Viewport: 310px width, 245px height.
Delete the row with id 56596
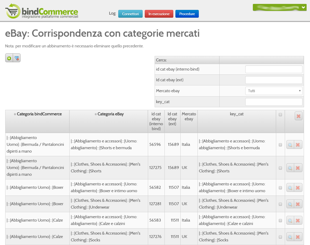[298, 145]
